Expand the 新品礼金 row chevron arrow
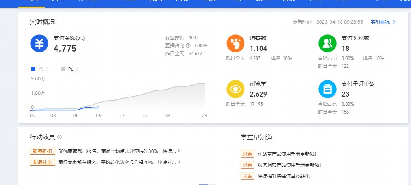411x185 pixels. (179, 162)
